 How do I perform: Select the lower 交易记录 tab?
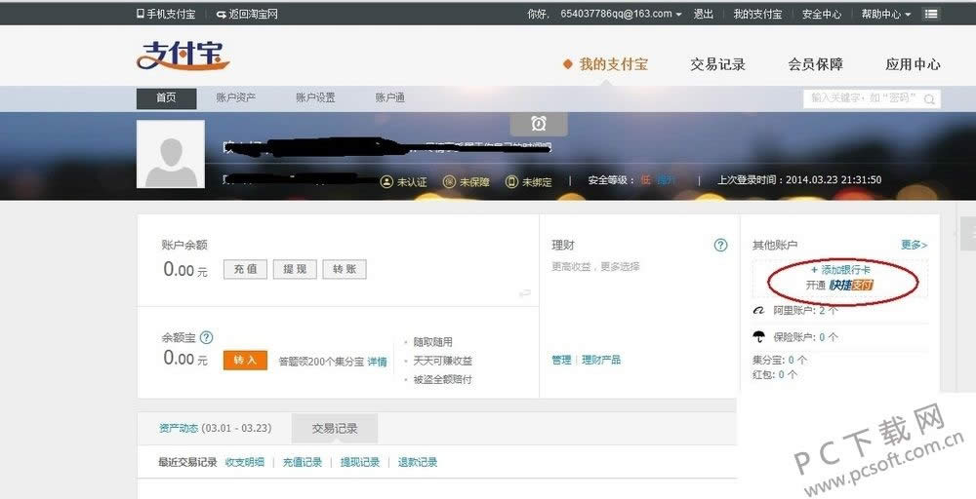tap(335, 429)
